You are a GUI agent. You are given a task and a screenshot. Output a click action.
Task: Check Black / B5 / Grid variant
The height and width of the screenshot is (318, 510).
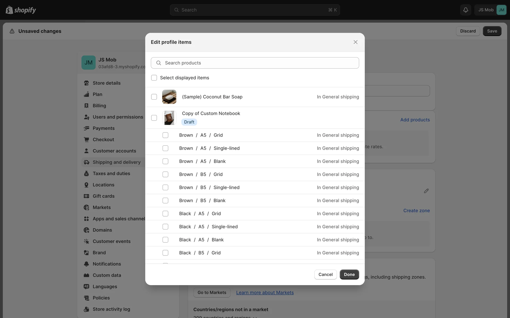165,253
